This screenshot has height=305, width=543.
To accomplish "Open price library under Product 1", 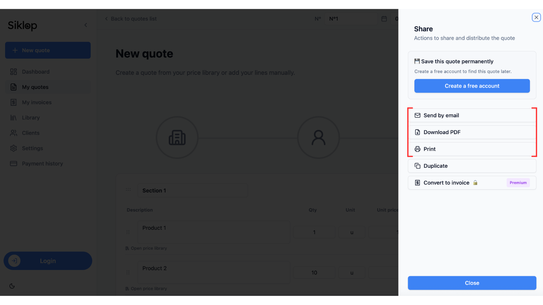I will point(146,248).
